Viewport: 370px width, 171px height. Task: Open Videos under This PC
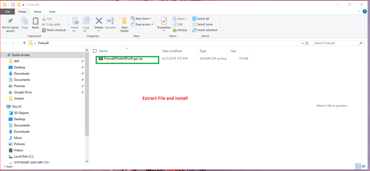pyautogui.click(x=18, y=150)
